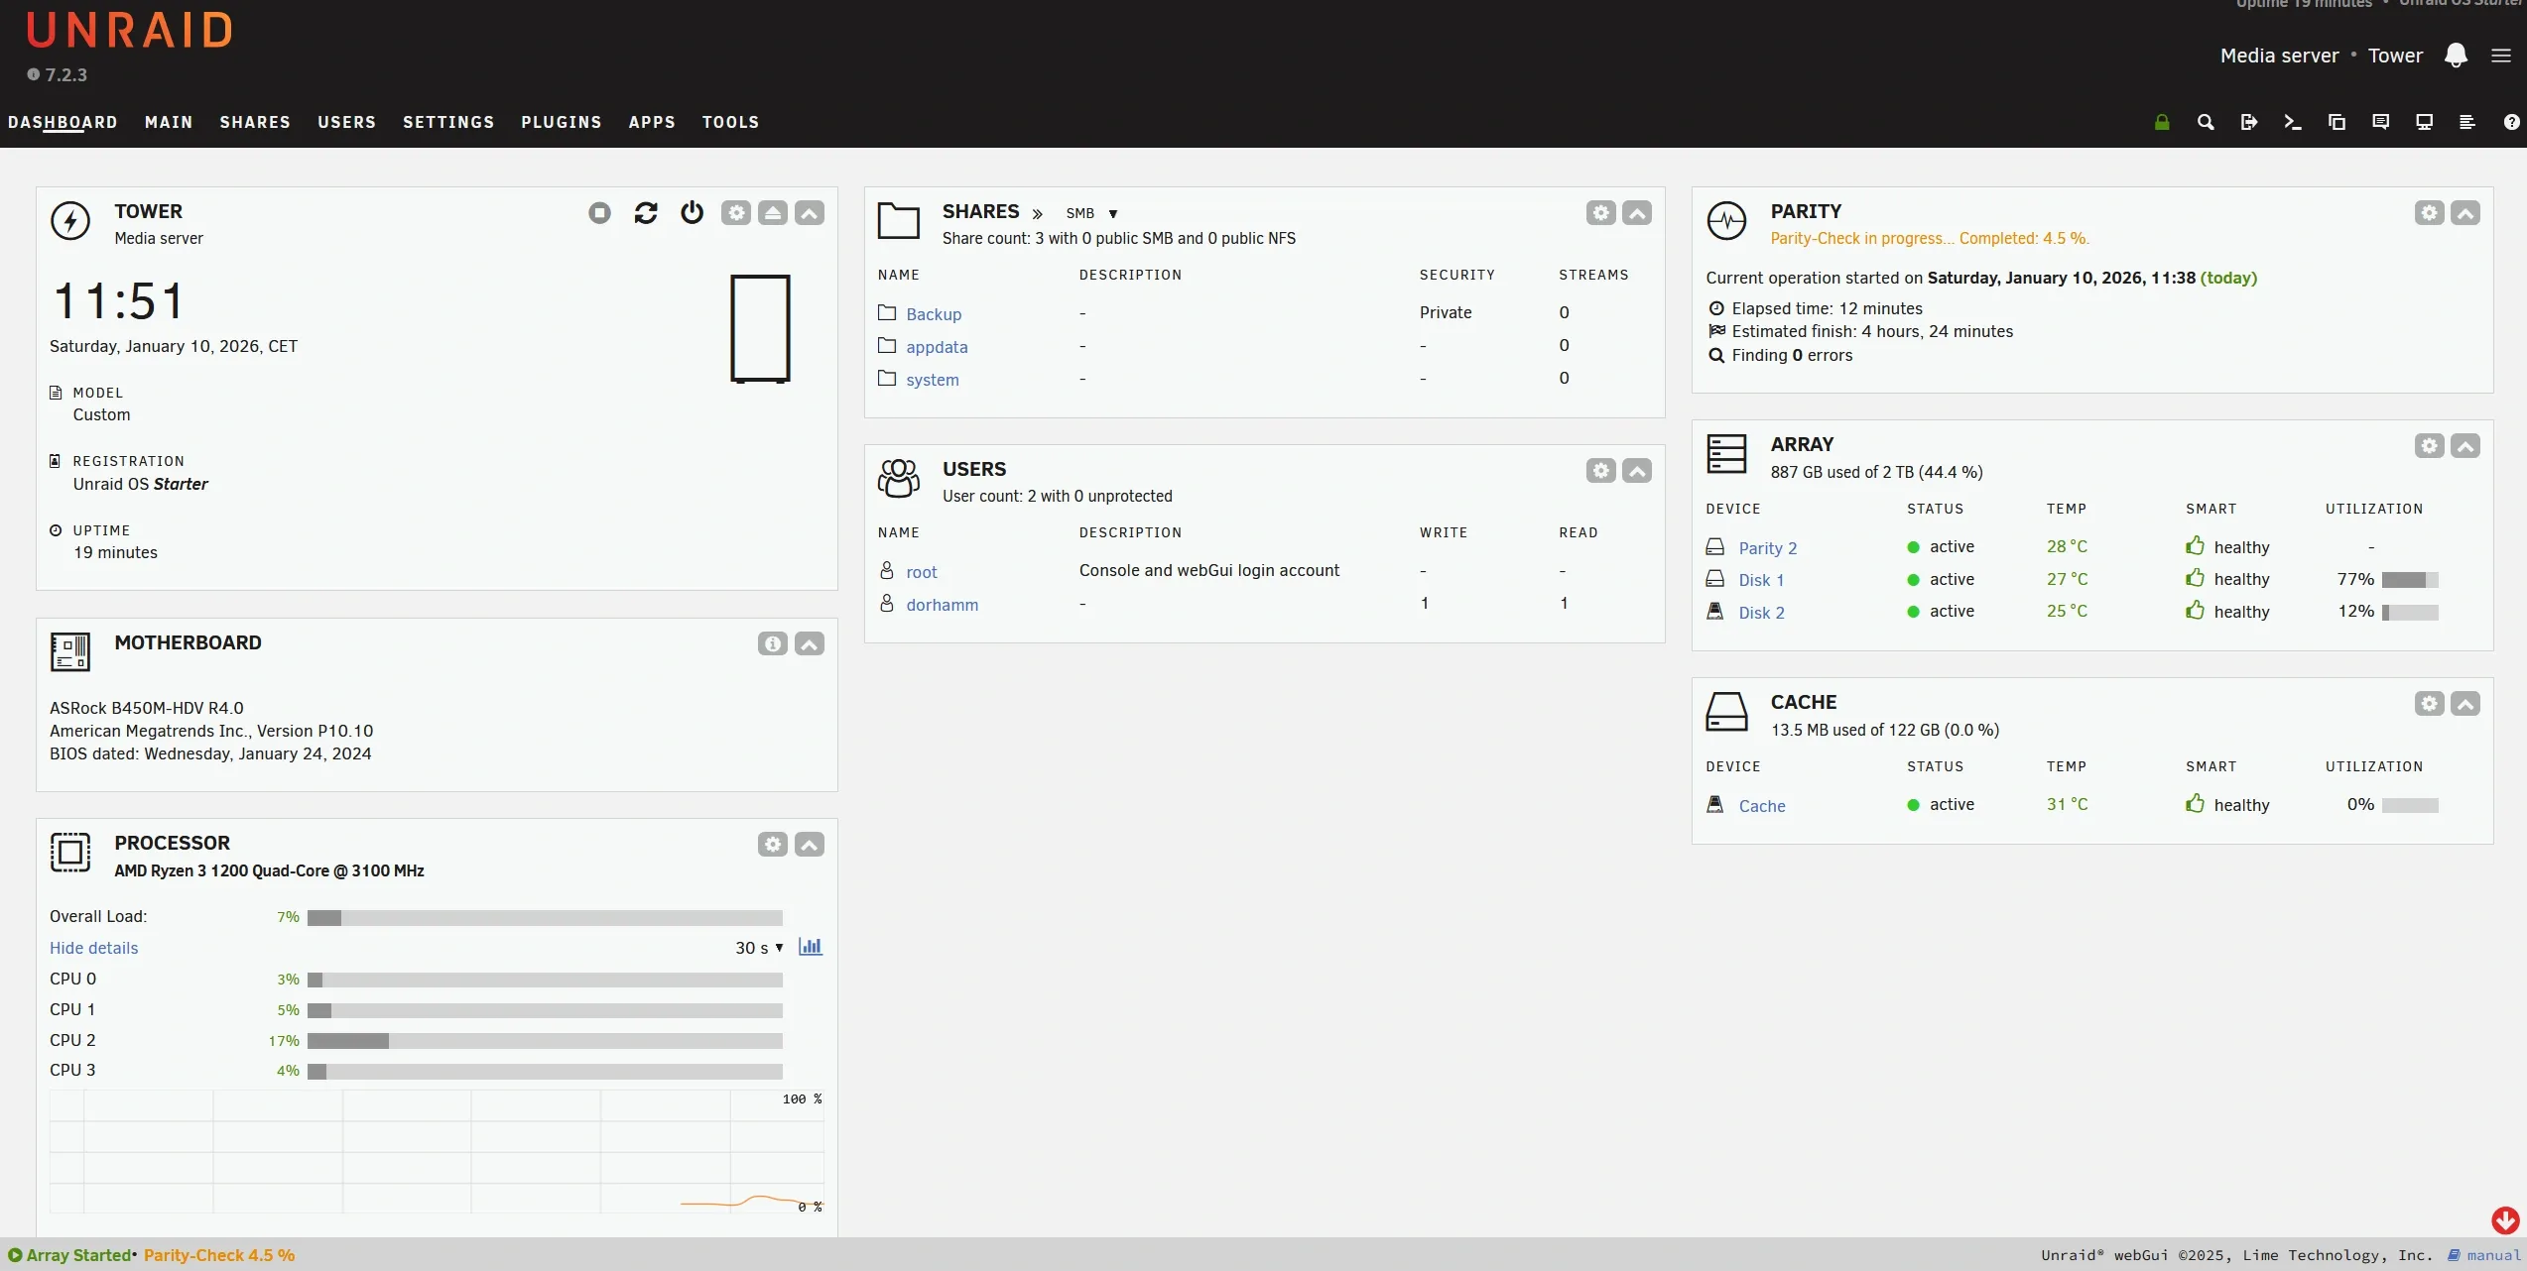Open the notifications bell icon

2456,56
